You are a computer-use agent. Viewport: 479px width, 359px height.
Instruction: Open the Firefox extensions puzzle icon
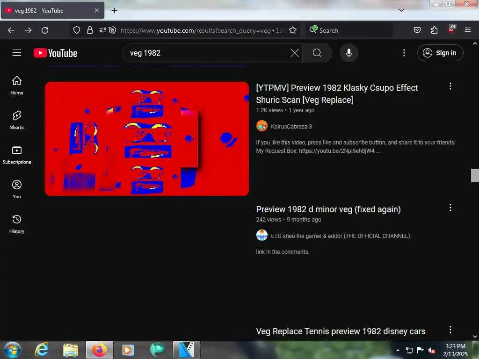[x=434, y=30]
